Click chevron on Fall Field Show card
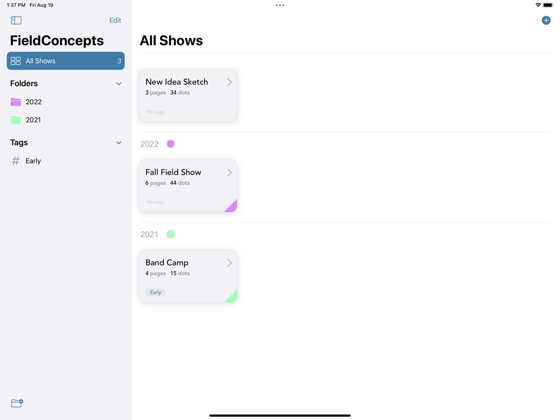The height and width of the screenshot is (420, 560). click(x=229, y=172)
